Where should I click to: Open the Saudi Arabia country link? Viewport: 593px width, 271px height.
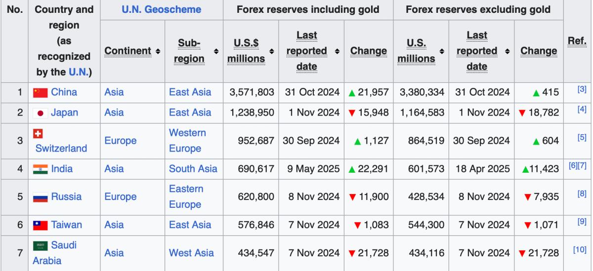(55, 253)
